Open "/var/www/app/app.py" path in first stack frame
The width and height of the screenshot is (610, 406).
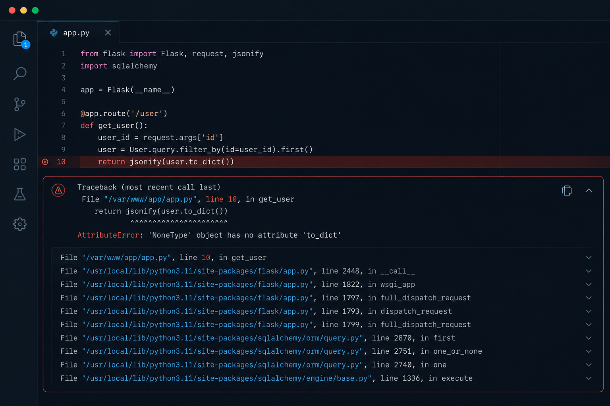127,258
